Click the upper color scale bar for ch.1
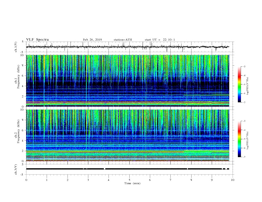Image resolution: width=262 pixels, height=202 pixels. 240,84
